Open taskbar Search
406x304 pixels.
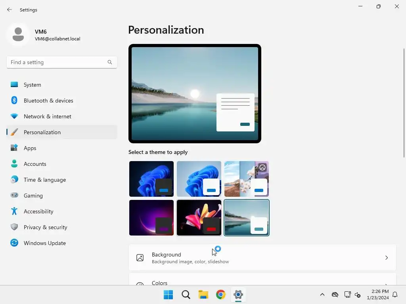pyautogui.click(x=186, y=294)
